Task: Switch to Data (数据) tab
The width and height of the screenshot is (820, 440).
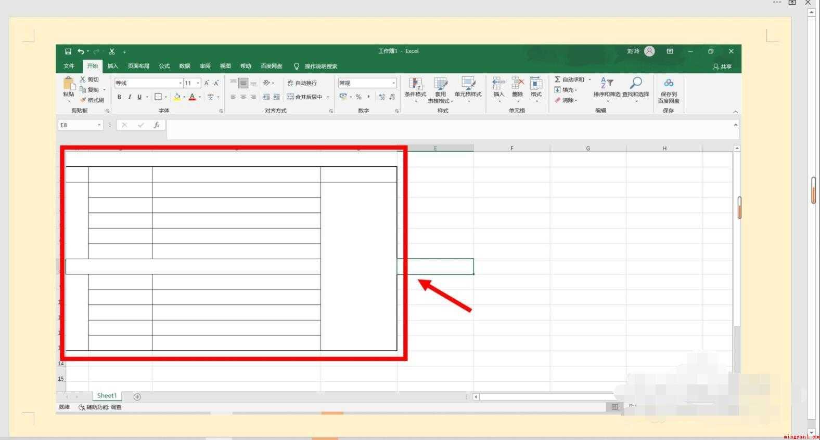Action: click(185, 66)
